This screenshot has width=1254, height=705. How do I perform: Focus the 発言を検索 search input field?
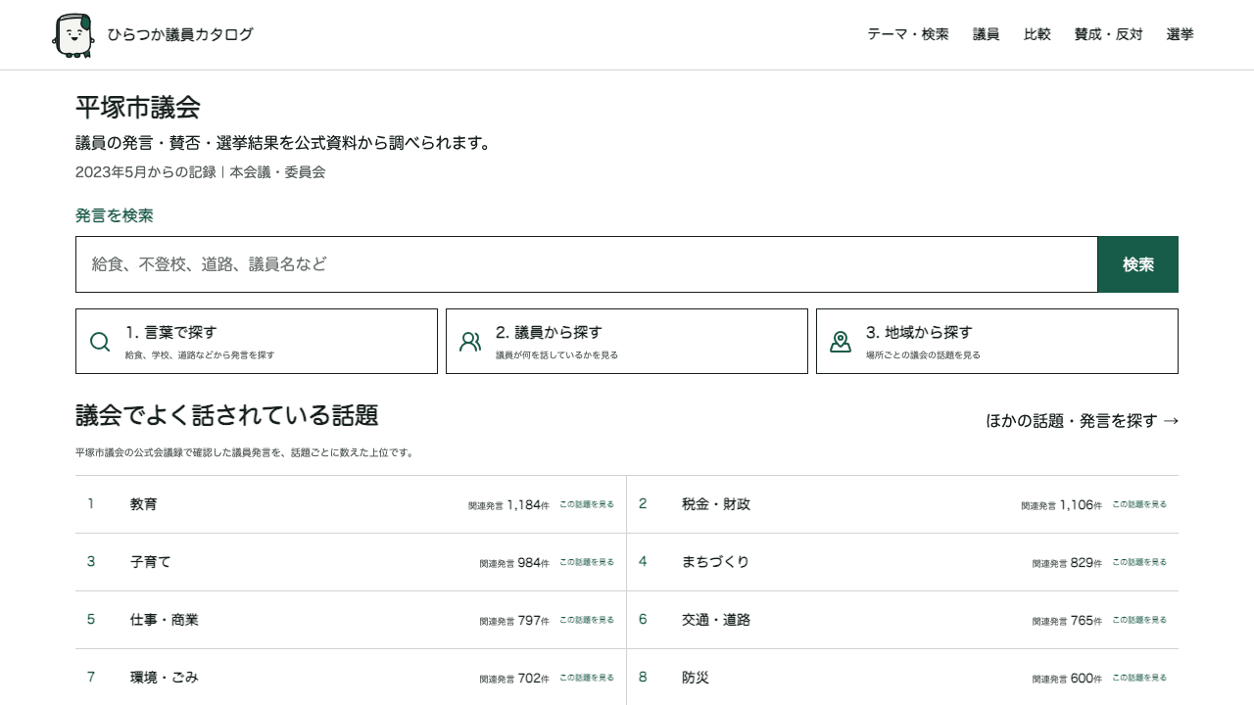[587, 264]
